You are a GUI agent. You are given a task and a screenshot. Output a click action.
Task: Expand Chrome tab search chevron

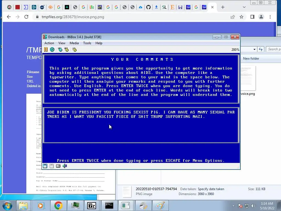(x=244, y=7)
